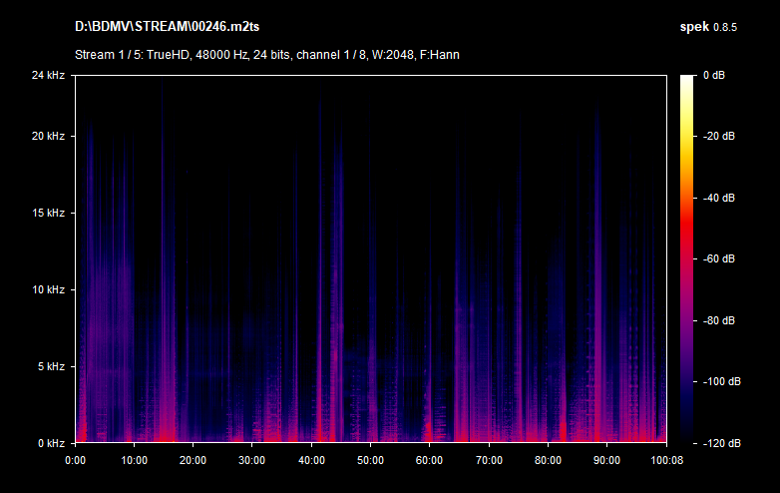Click the 0.8.5 version number

click(x=725, y=25)
